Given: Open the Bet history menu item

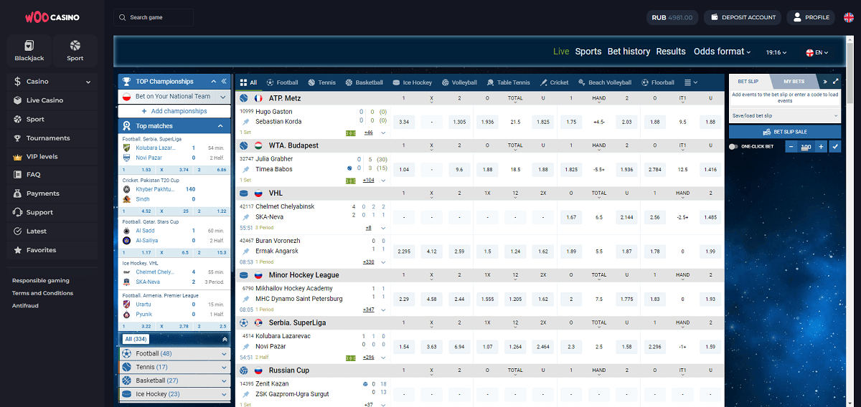Looking at the screenshot, I should (x=629, y=52).
